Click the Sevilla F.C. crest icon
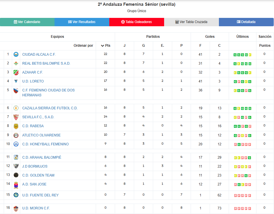Image resolution: width=274 pixels, height=214 pixels. point(16,117)
